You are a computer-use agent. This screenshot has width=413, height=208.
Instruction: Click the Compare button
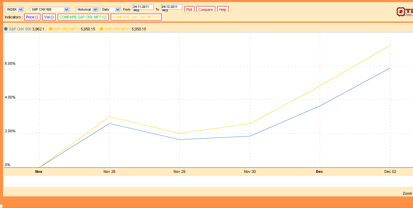click(206, 10)
